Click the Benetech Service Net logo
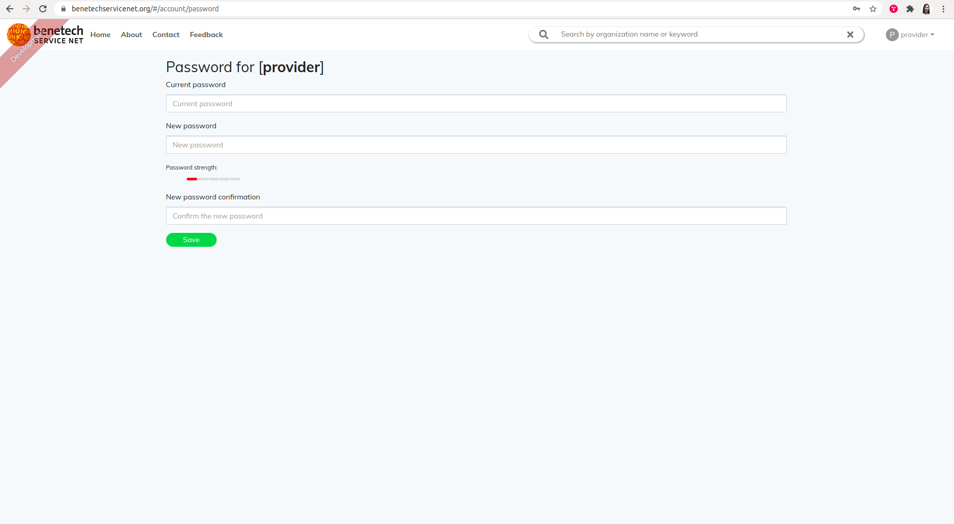Image resolution: width=954 pixels, height=524 pixels. 45,35
